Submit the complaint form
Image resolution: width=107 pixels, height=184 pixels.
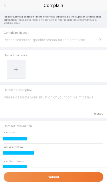[53, 177]
